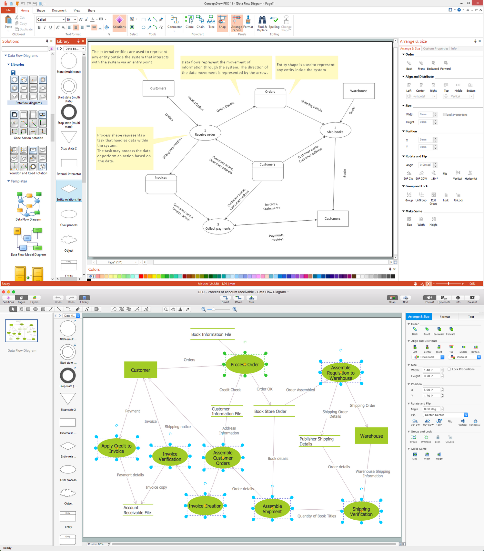Tick Lock Proportions in Mac inspector
This screenshot has height=552, width=484.
(x=449, y=369)
